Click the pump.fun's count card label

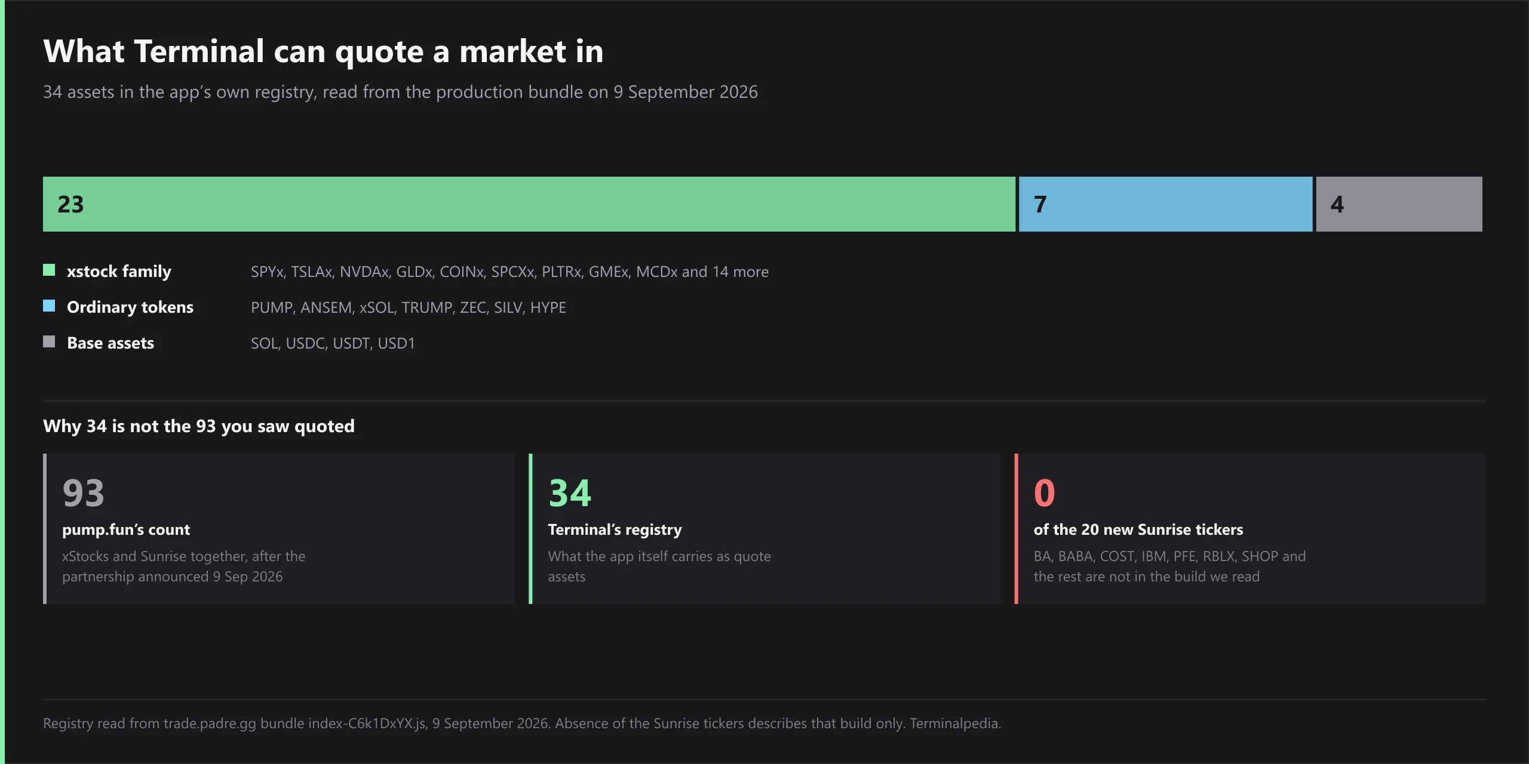[126, 529]
